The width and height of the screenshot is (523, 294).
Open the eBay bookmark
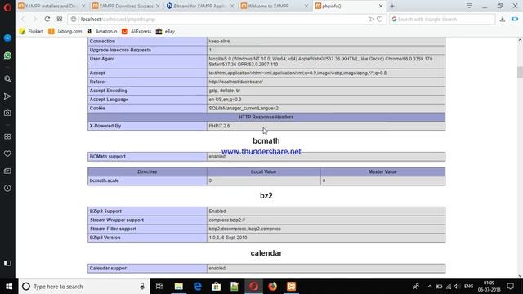point(165,31)
